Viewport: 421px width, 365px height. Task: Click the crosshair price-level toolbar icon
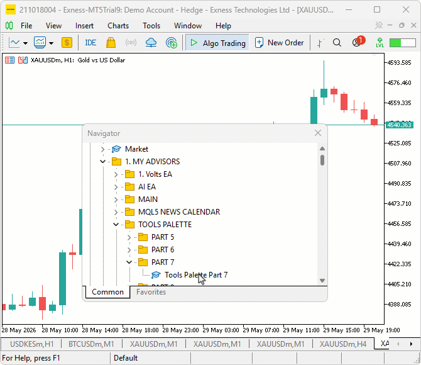tap(320, 43)
